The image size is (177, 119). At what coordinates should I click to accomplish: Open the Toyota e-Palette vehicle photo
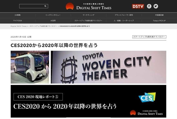(30, 67)
